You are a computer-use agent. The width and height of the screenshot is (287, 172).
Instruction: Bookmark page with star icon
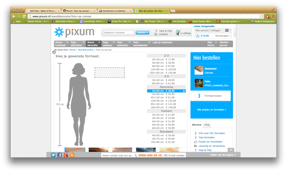coord(261,16)
